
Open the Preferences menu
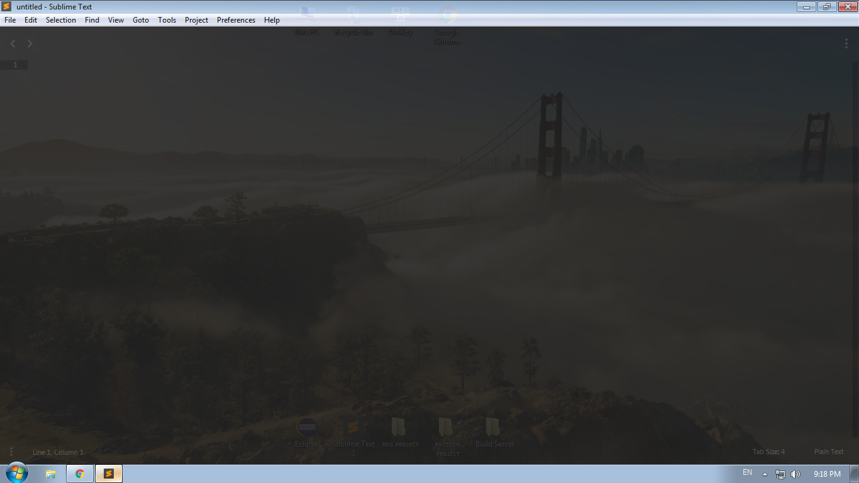coord(236,20)
